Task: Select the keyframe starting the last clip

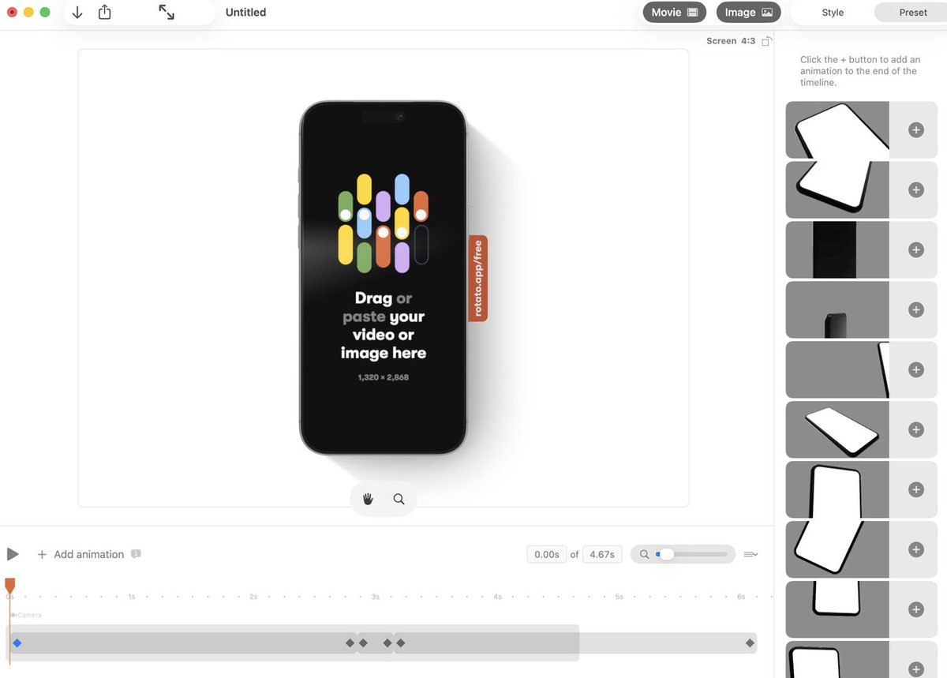Action: coord(400,643)
